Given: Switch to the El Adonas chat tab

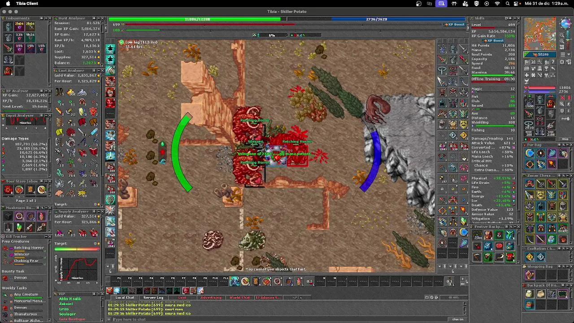Looking at the screenshot, I should [268, 297].
